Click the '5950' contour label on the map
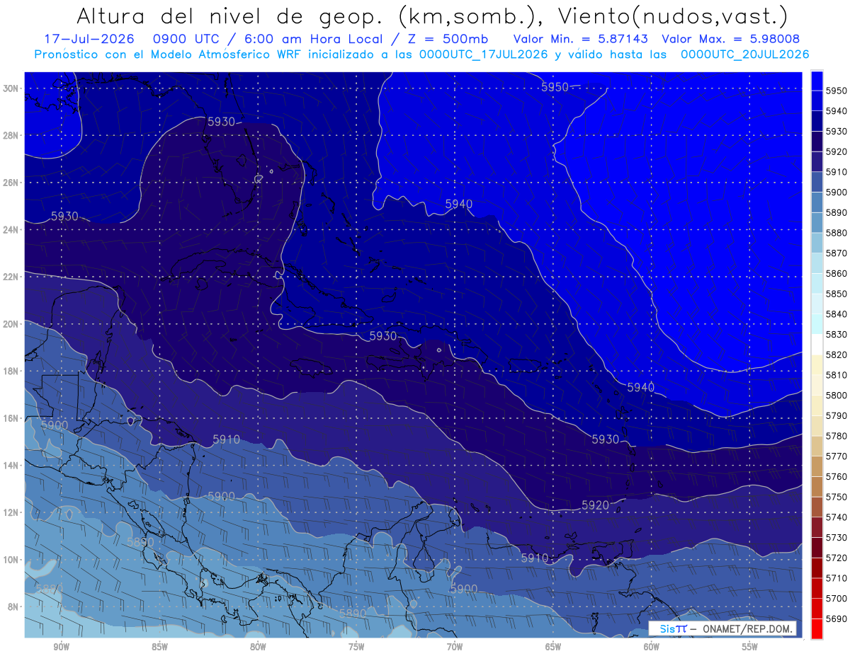The height and width of the screenshot is (656, 850). coord(555,87)
